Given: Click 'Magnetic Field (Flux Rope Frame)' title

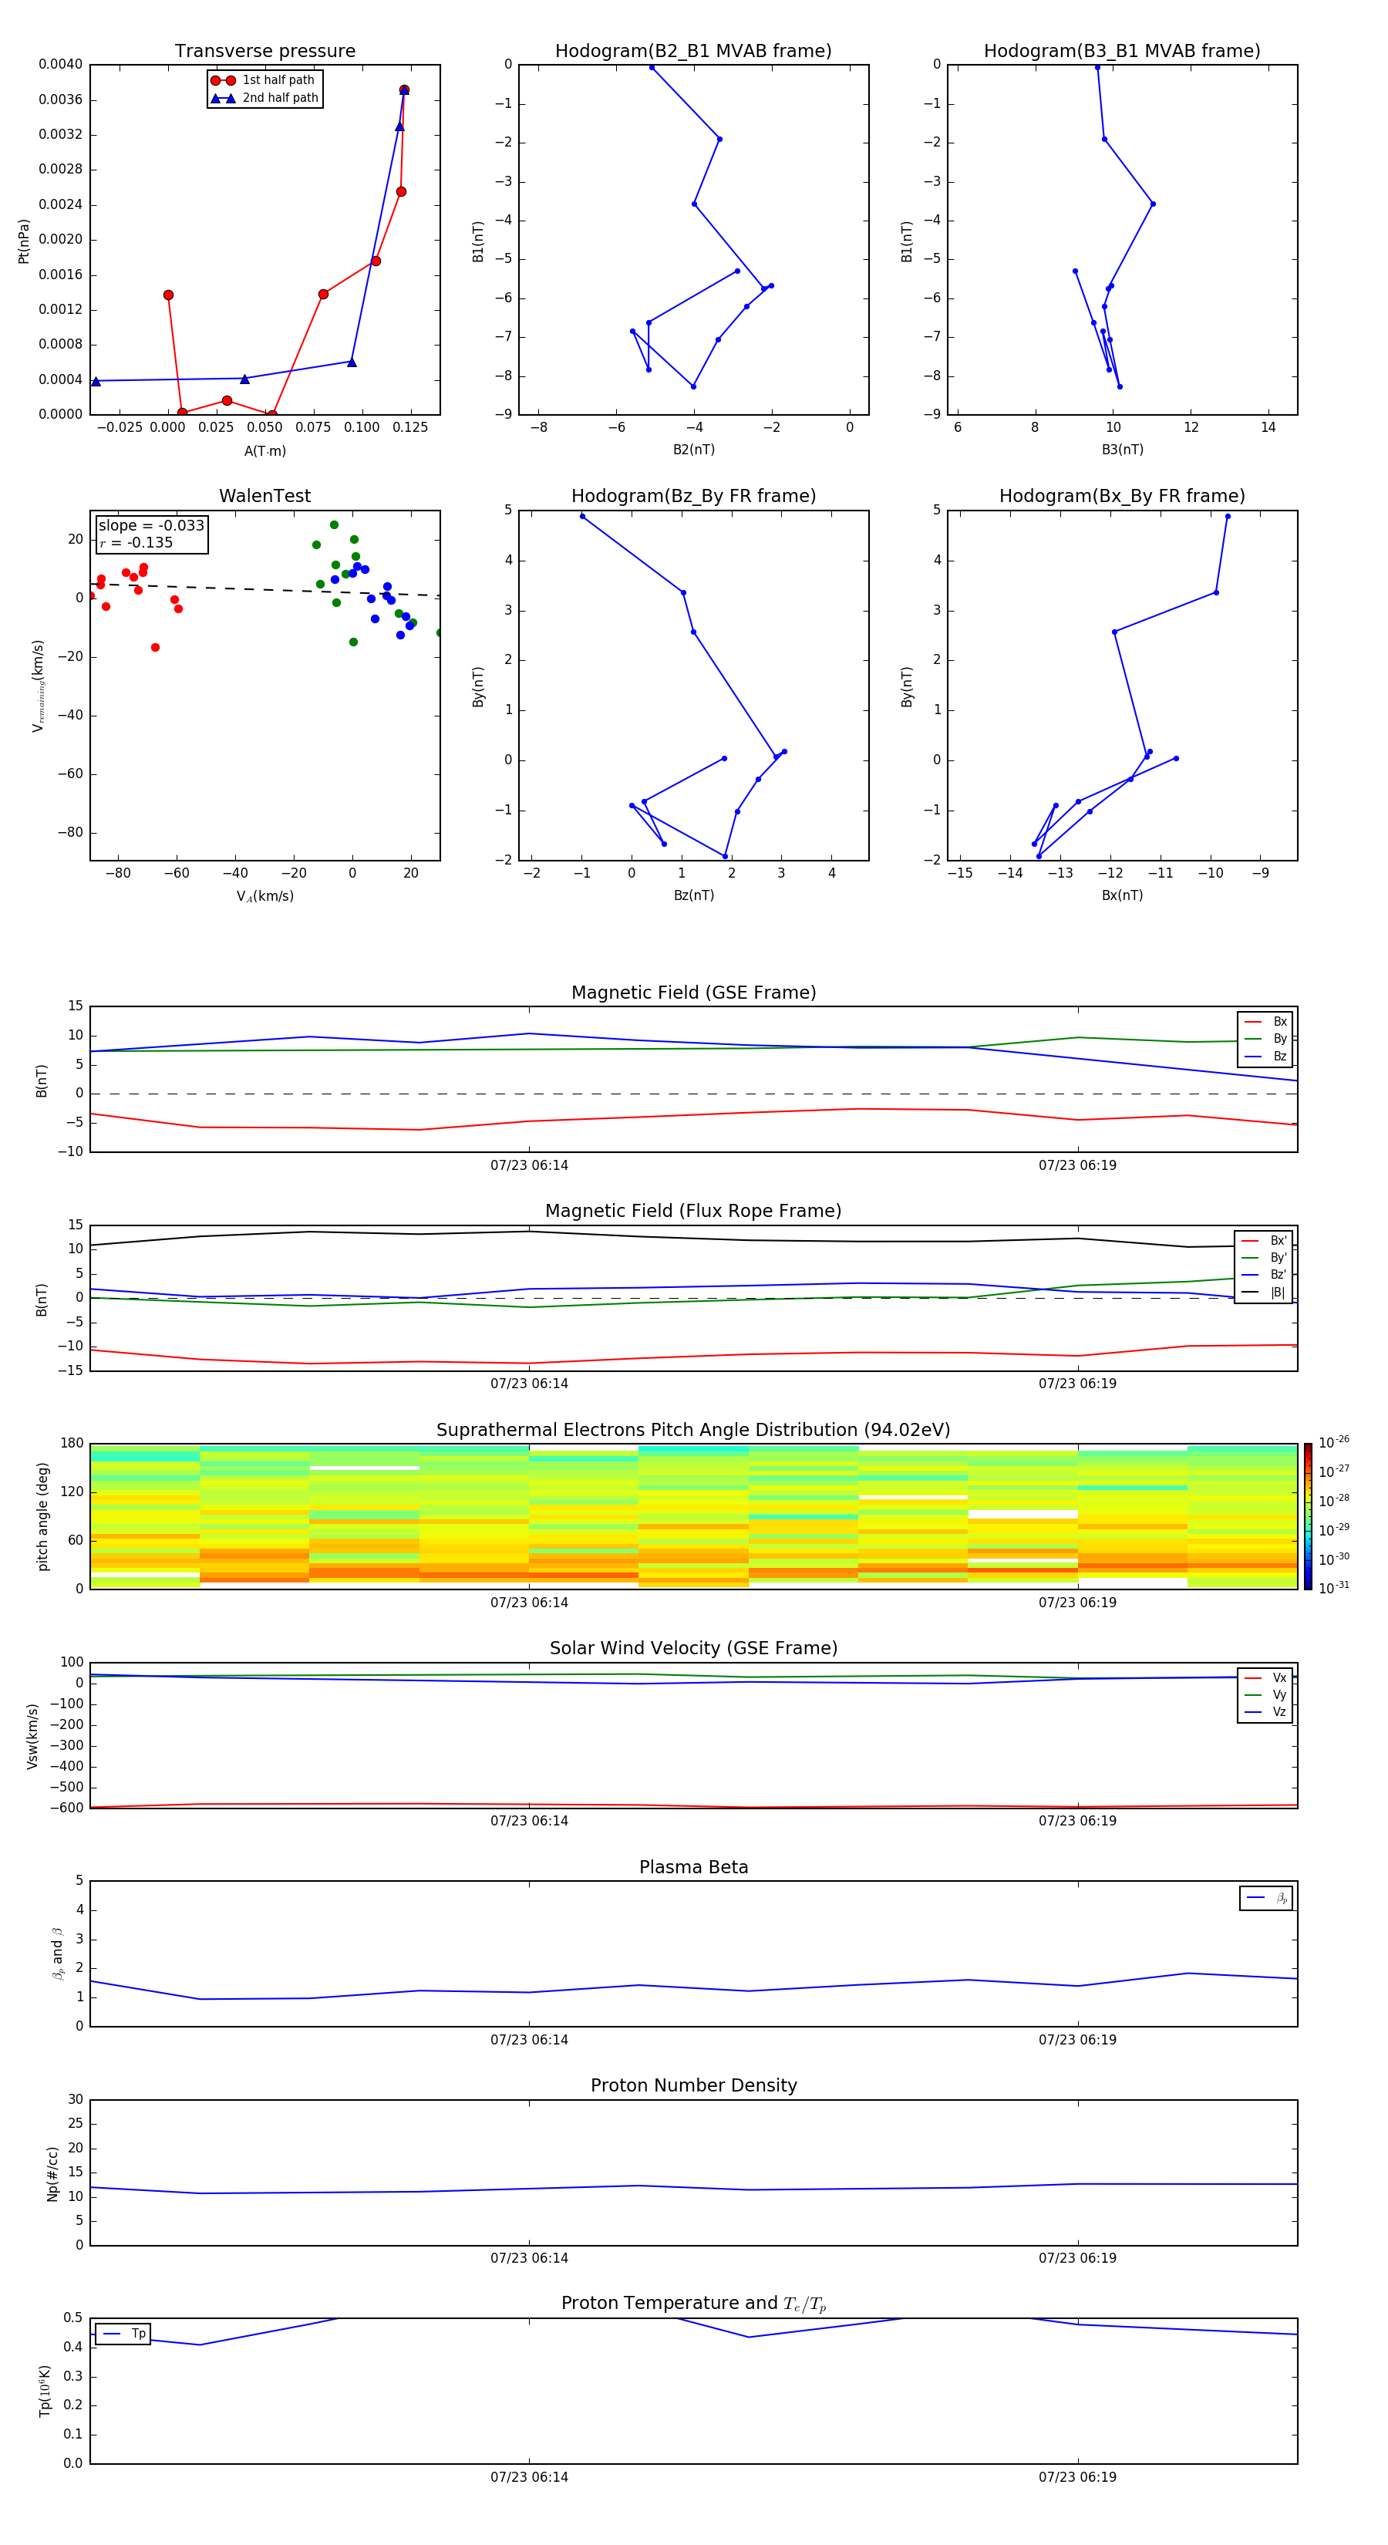Looking at the screenshot, I should [x=693, y=1212].
